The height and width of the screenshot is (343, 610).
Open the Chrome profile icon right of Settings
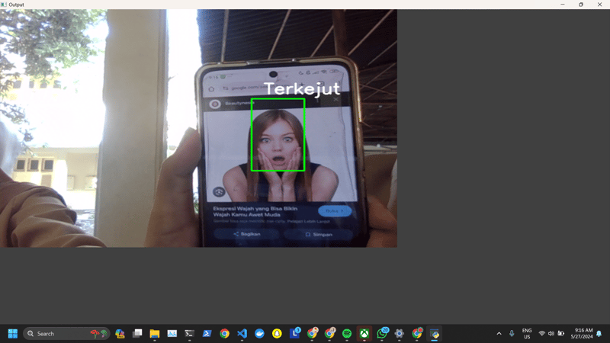pos(417,333)
